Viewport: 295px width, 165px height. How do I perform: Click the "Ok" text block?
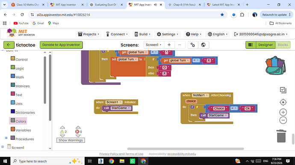pyautogui.click(x=248, y=108)
